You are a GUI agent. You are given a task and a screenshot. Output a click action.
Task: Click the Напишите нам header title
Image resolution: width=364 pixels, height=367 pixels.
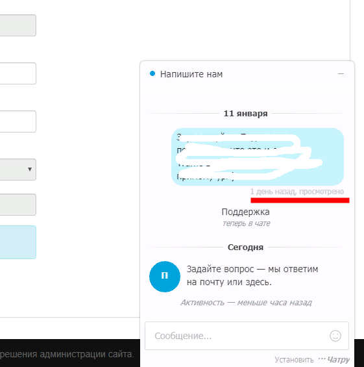pyautogui.click(x=191, y=74)
